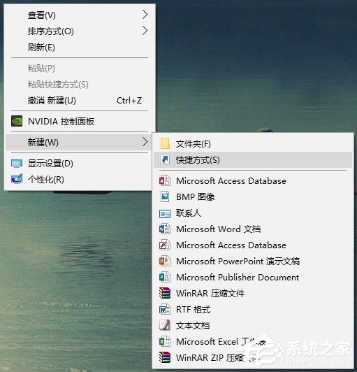The height and width of the screenshot is (372, 357).
Task: Click the red Access Database icon above BMP
Action: tap(165, 181)
